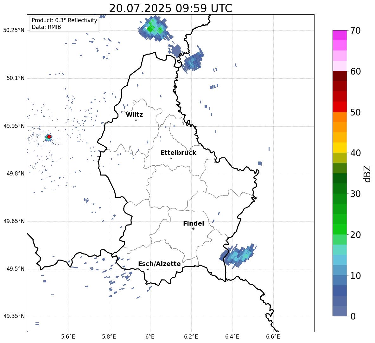
Task: Click the colorbar 60 tick label
Action: point(355,71)
